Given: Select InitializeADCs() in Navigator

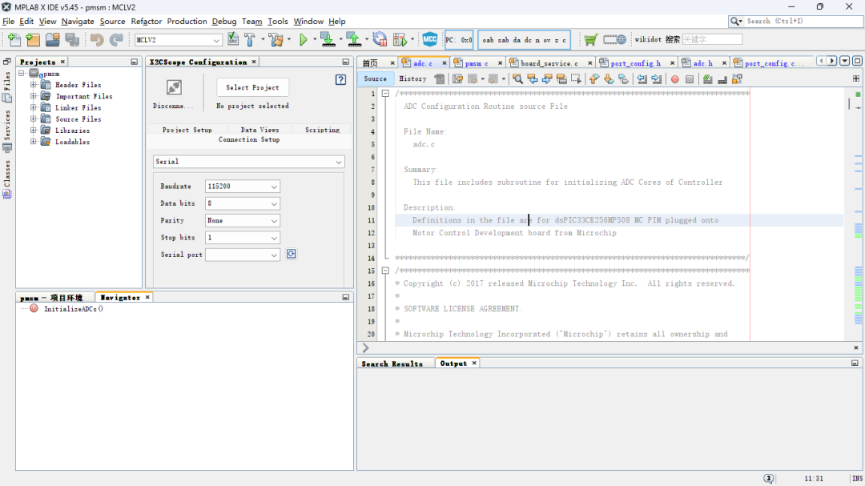Looking at the screenshot, I should coord(74,309).
